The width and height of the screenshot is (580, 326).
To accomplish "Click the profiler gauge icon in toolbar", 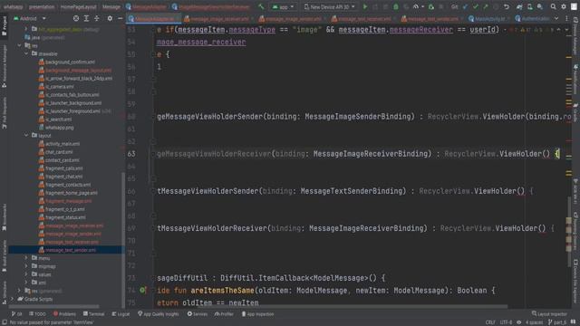I will pyautogui.click(x=417, y=6).
